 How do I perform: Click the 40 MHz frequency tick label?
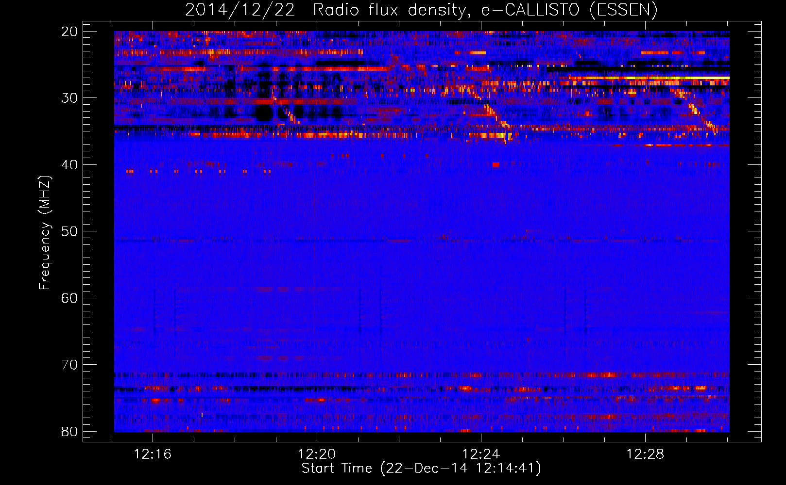coord(70,165)
